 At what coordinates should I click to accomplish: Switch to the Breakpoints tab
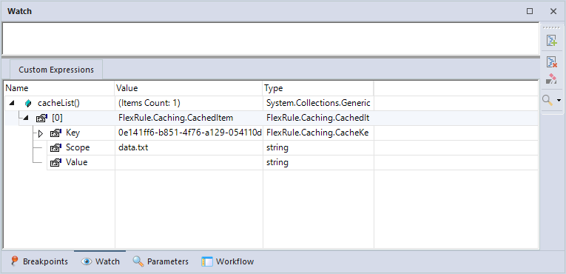(40, 261)
